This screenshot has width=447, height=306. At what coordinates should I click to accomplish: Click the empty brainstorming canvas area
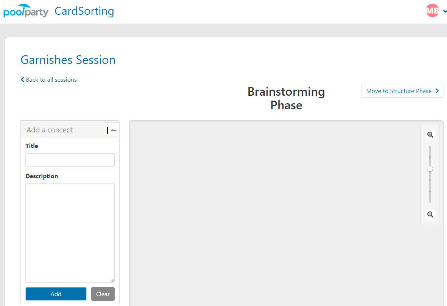[x=274, y=214]
